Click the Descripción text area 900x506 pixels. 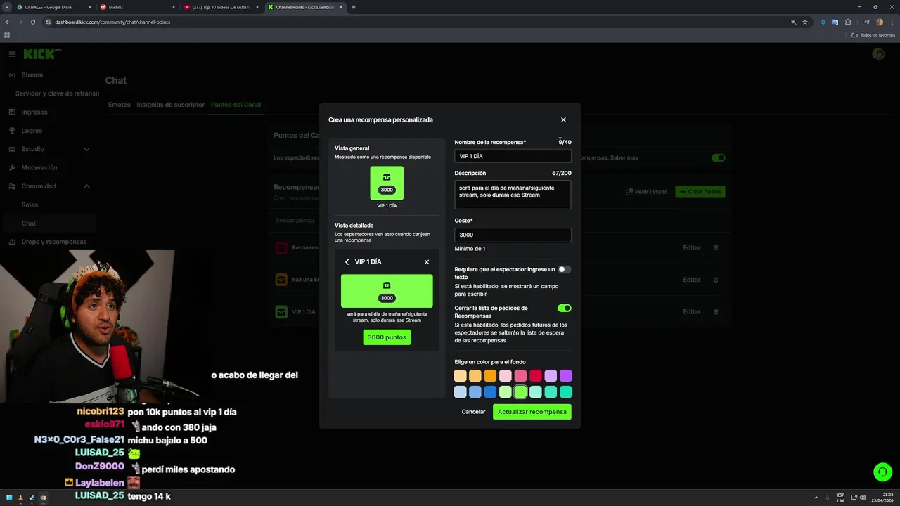(513, 195)
